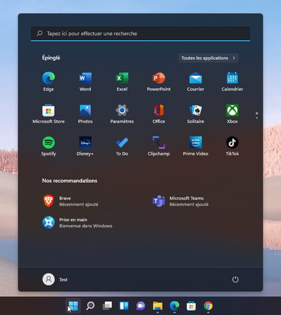Image resolution: width=281 pixels, height=315 pixels.
Task: Launch Spotify from pinned apps
Action: click(x=49, y=147)
